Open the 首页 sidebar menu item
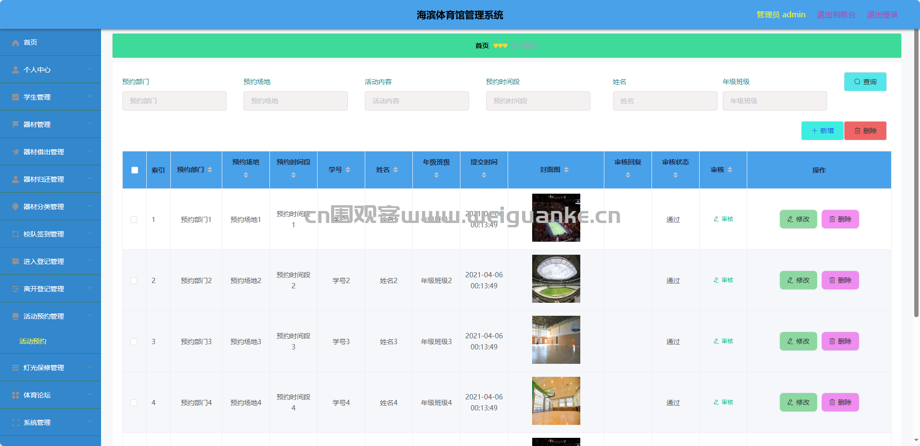Viewport: 920px width, 446px height. point(51,42)
